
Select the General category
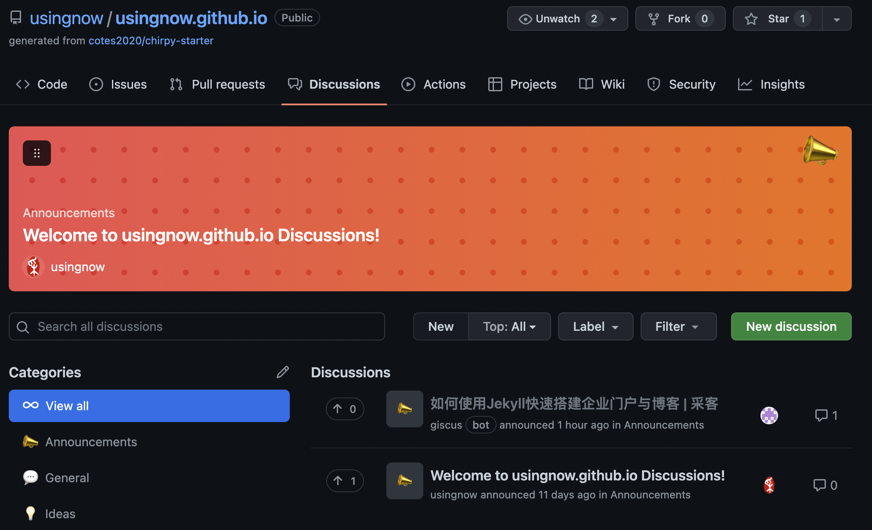(x=149, y=478)
